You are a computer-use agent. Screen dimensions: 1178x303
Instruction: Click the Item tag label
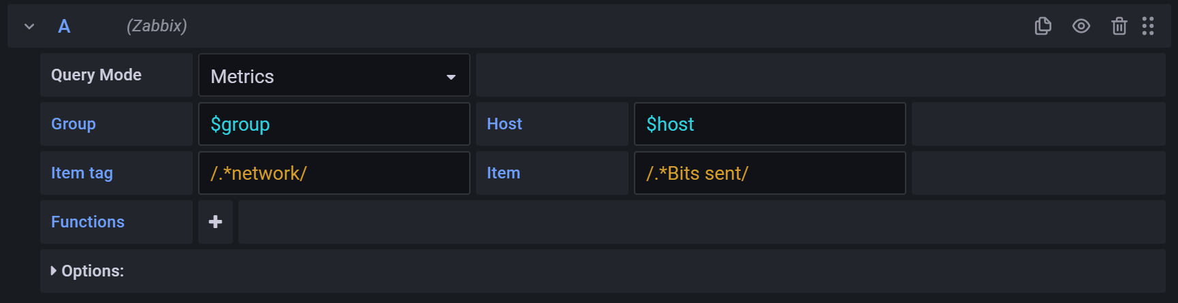click(82, 173)
